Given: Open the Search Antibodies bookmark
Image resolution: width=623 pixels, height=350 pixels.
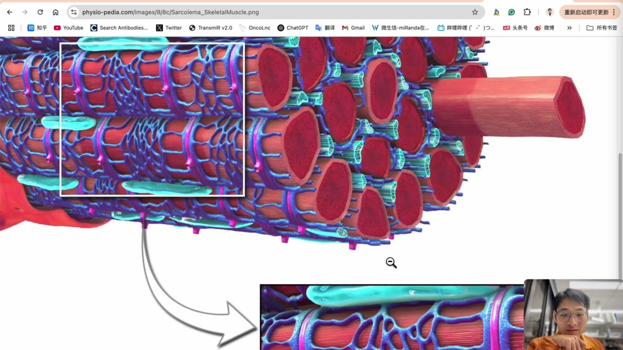Looking at the screenshot, I should pyautogui.click(x=119, y=28).
